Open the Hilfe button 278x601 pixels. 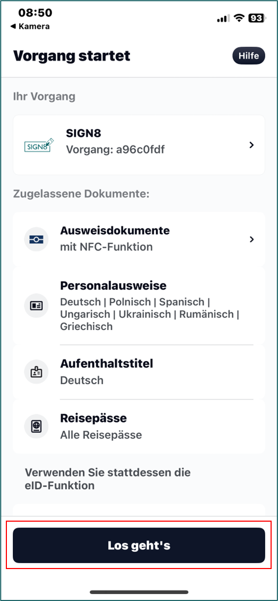point(249,56)
